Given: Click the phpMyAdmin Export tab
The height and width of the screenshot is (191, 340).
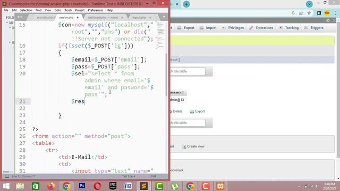Looking at the screenshot, I should click(186, 28).
